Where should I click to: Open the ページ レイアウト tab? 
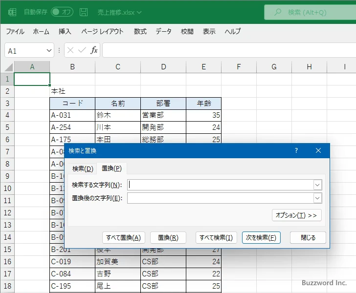(x=102, y=31)
